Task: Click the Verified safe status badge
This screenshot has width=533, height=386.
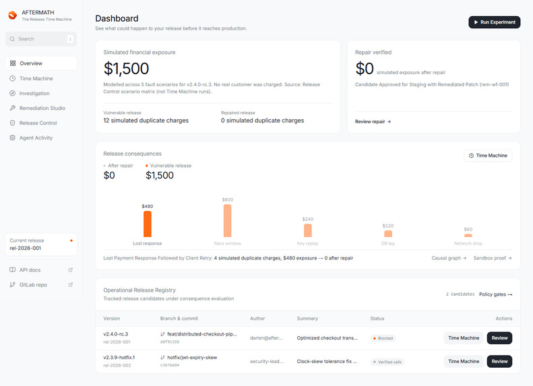Action: coord(387,362)
